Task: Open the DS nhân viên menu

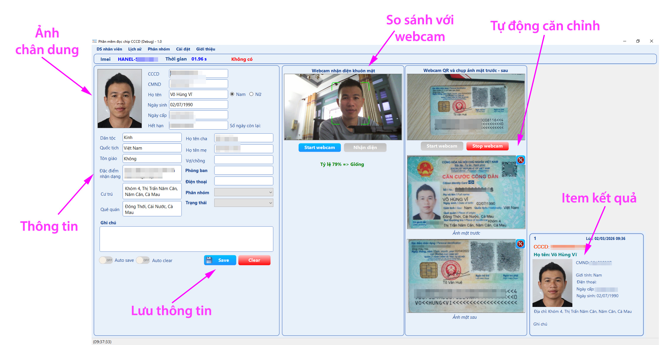Action: point(109,49)
